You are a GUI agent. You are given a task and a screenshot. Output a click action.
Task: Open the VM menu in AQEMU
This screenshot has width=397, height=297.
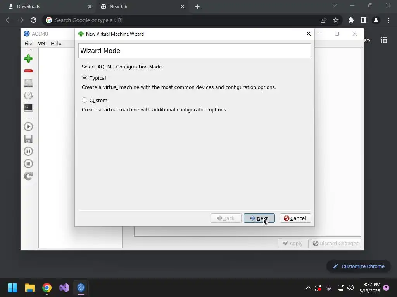(x=41, y=43)
